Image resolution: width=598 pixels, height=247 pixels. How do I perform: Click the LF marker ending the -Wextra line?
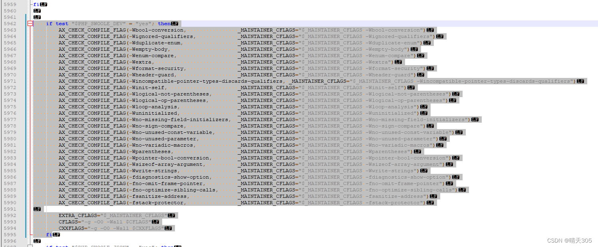[x=397, y=62]
